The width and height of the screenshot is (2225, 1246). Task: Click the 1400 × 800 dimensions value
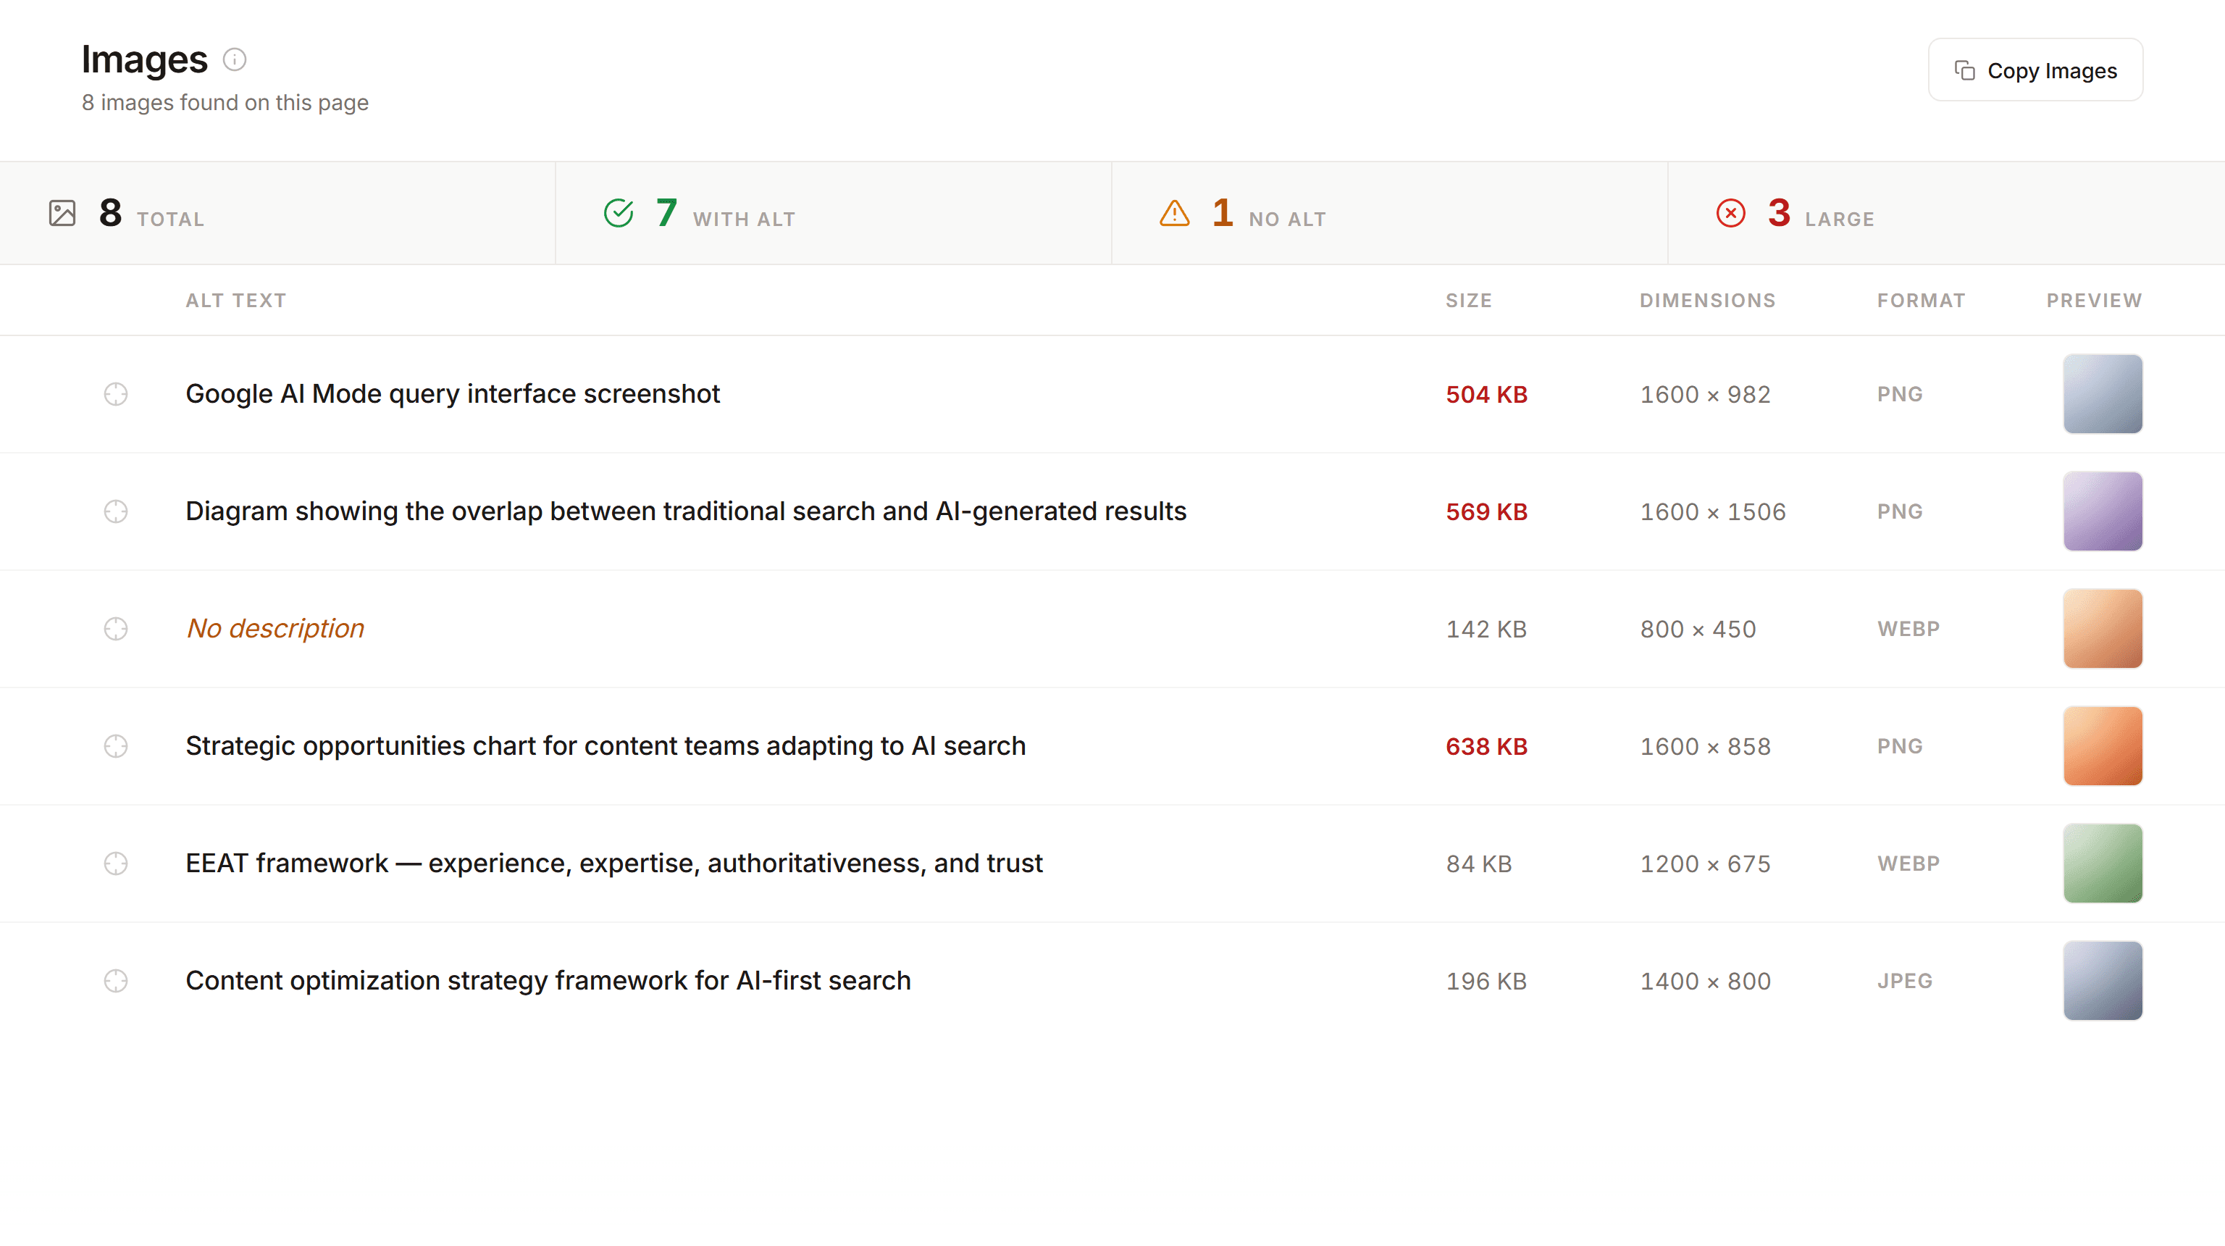coord(1705,982)
